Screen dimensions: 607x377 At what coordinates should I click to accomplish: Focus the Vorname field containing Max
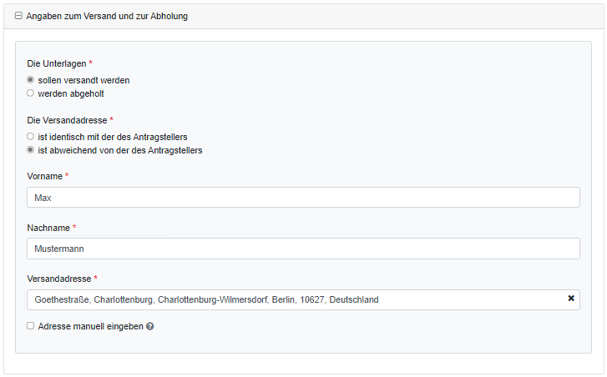coord(303,198)
